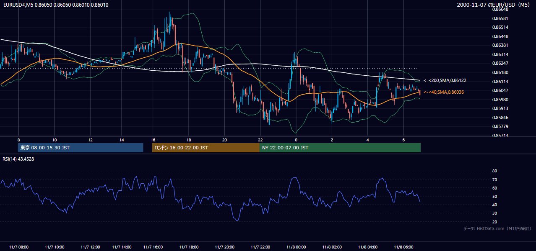Click the 11/8 00:00 bottom time label
Image resolution: width=536 pixels, height=251 pixels.
click(x=296, y=247)
